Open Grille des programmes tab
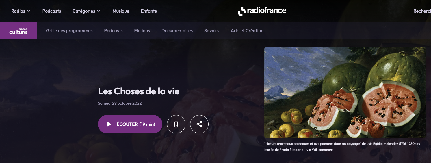431x163 pixels. coord(69,30)
